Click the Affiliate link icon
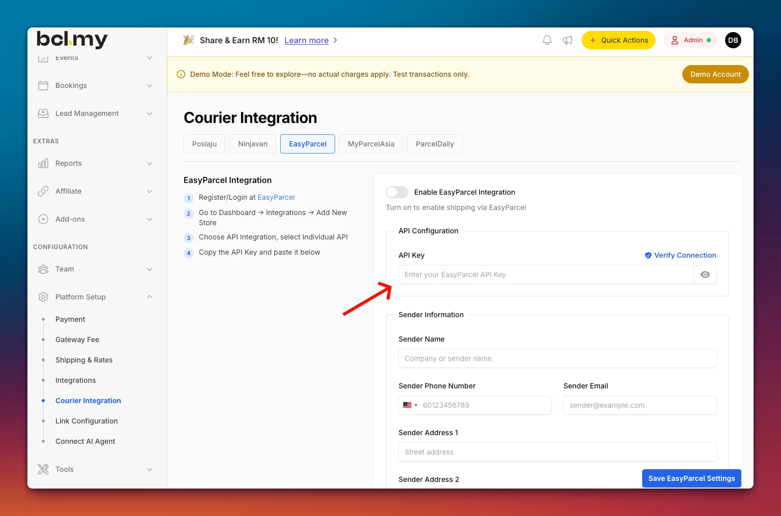The image size is (781, 516). [43, 191]
